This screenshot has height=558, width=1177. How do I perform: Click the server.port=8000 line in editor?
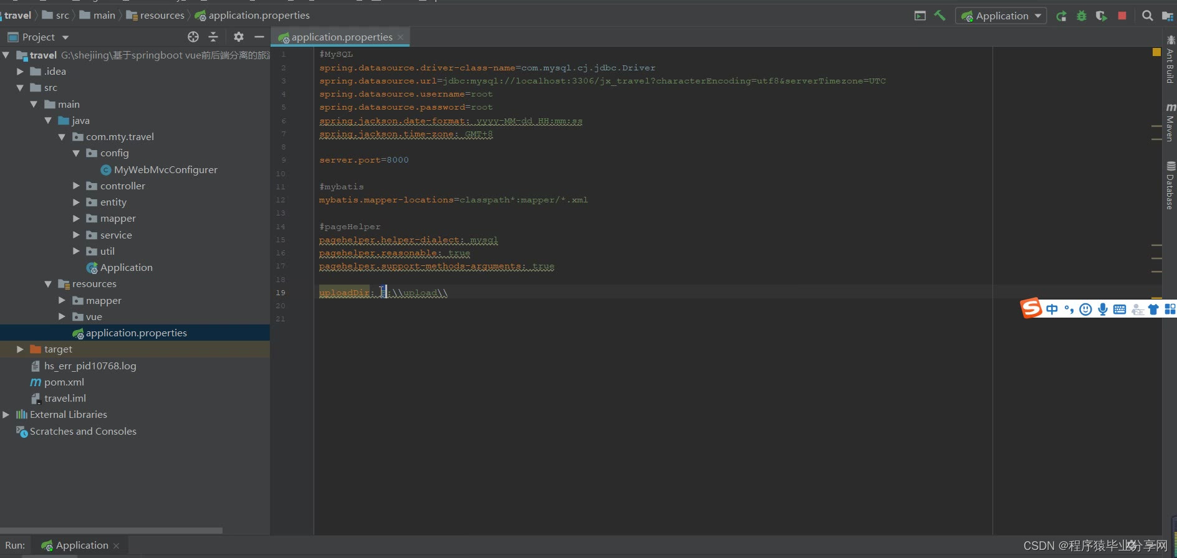tap(364, 160)
